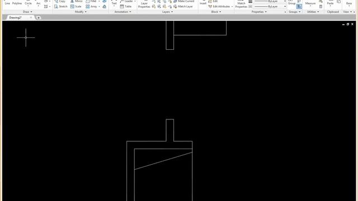Expand the Annotation panel title
This screenshot has width=358, height=201.
tap(123, 12)
